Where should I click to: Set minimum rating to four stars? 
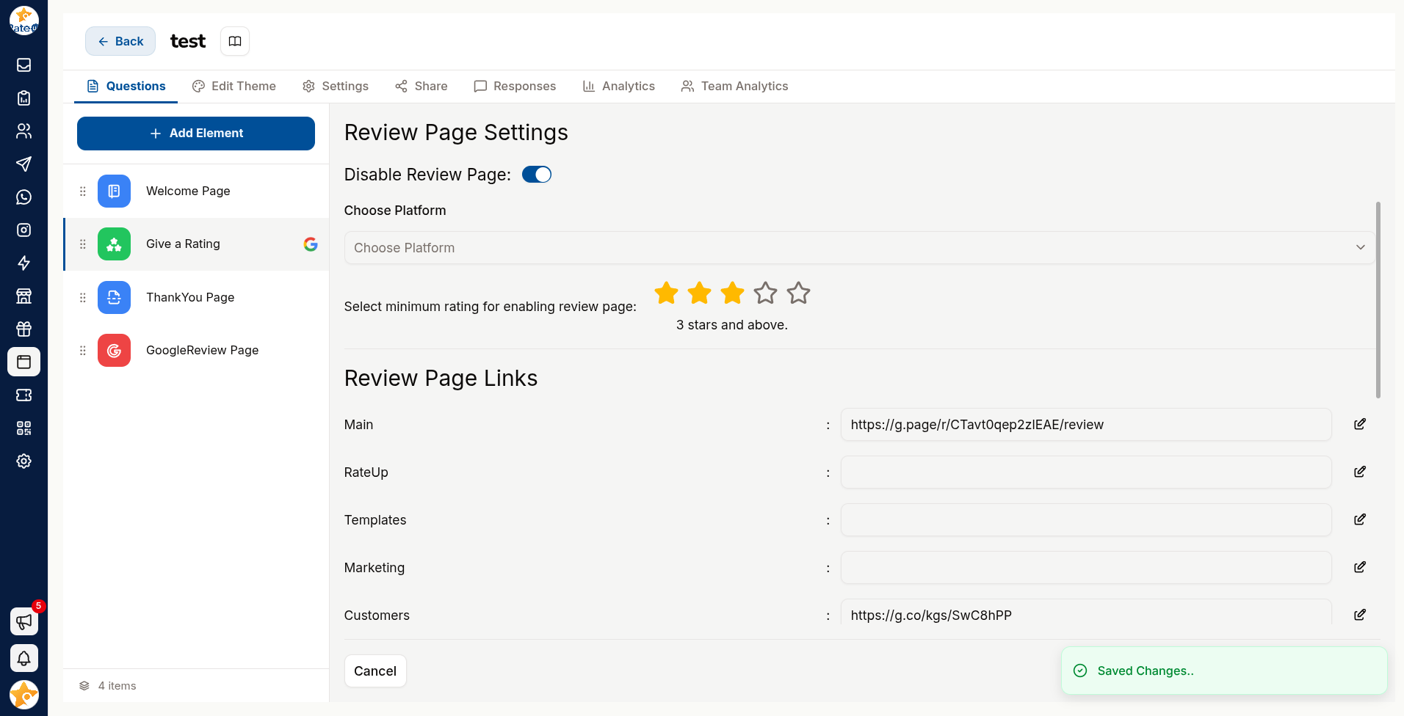tap(766, 293)
